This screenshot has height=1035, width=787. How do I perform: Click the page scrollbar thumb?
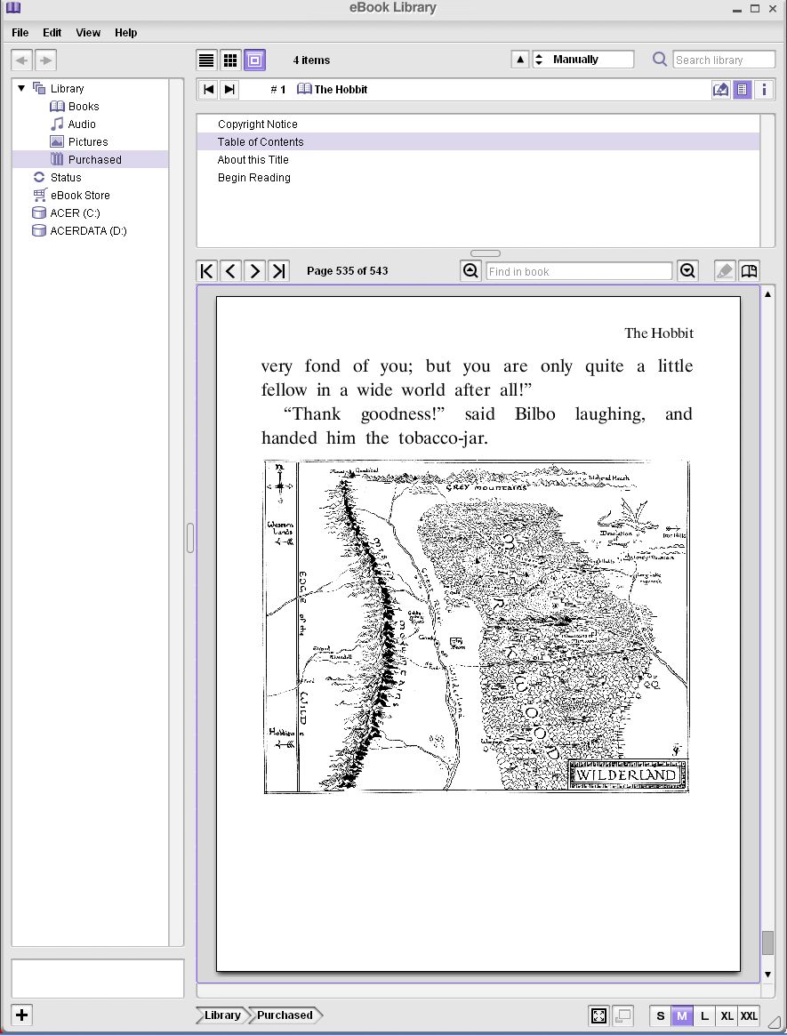tap(767, 943)
